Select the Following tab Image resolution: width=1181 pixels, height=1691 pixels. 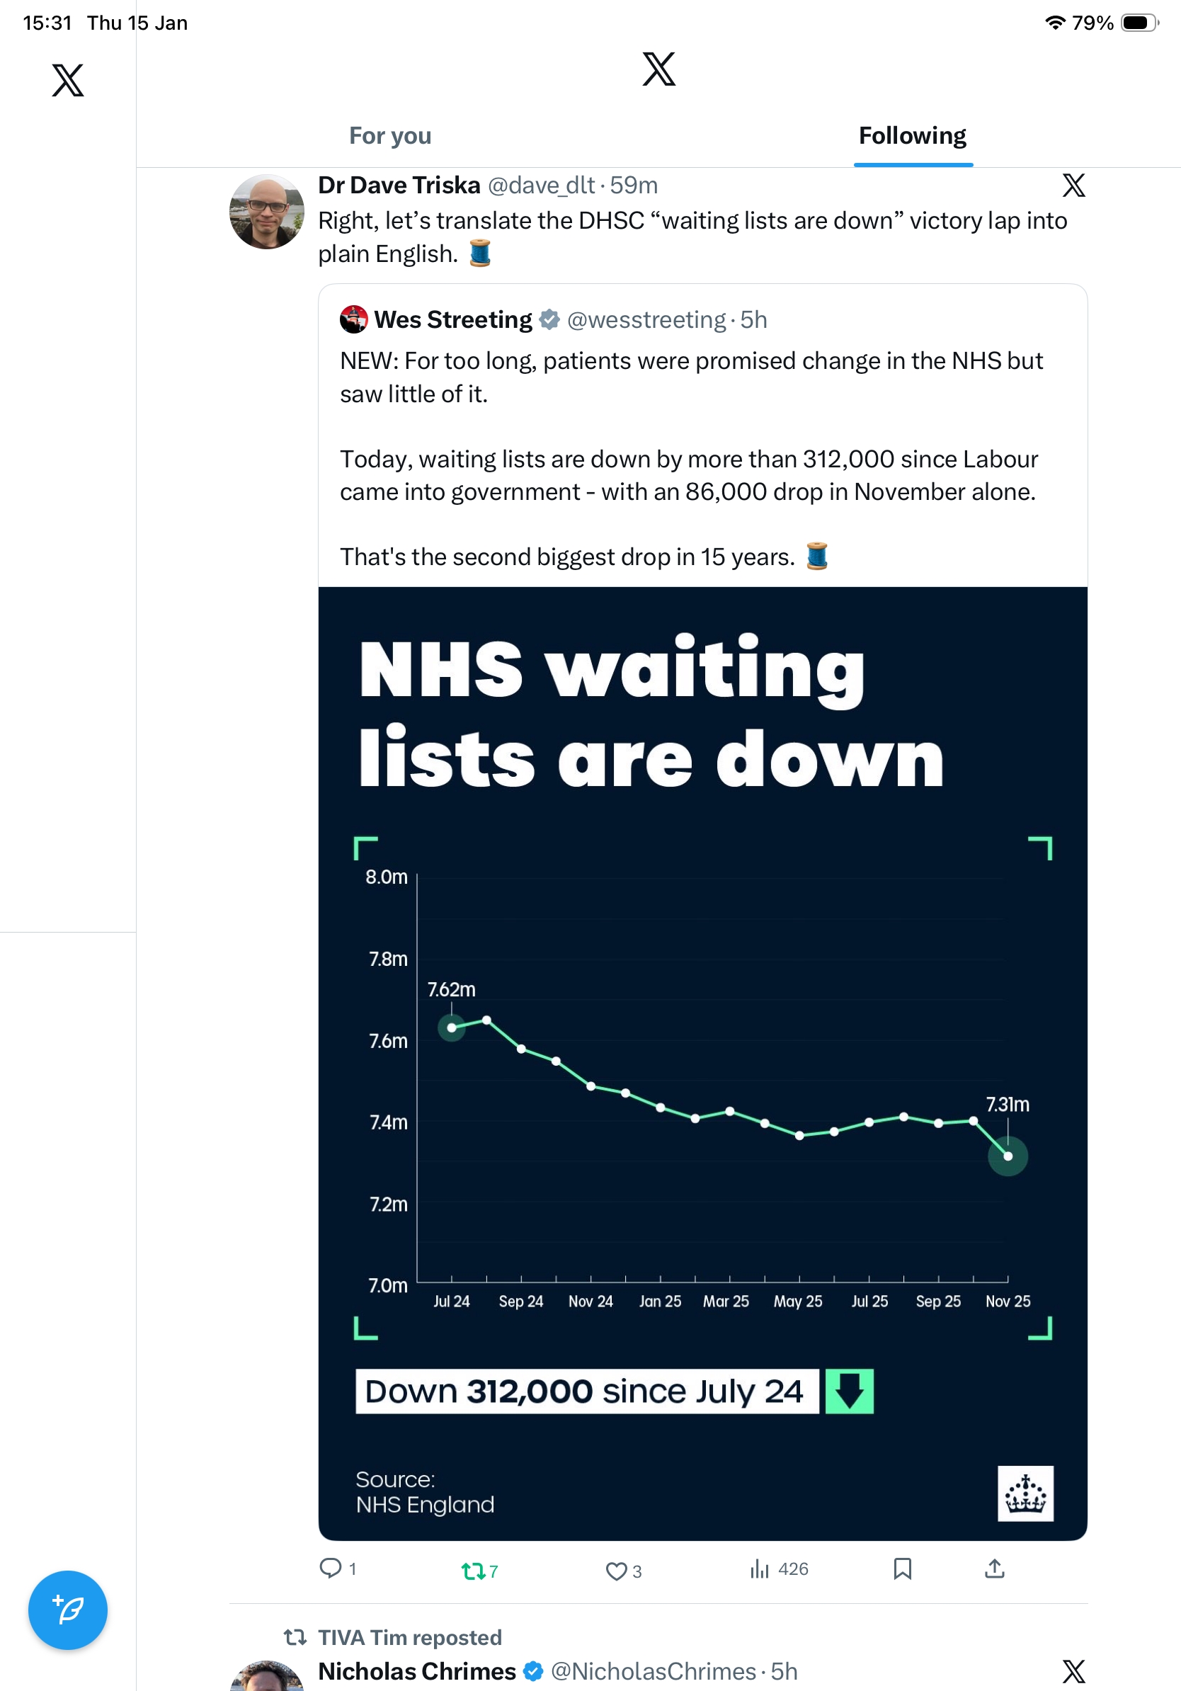tap(912, 135)
